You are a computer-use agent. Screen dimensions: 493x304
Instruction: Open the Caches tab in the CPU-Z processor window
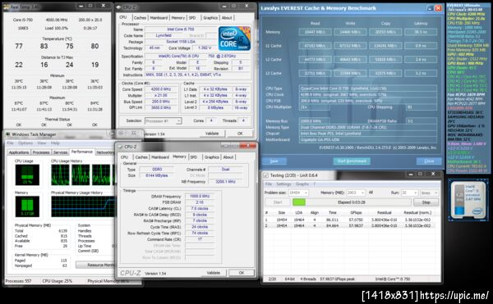pyautogui.click(x=140, y=18)
